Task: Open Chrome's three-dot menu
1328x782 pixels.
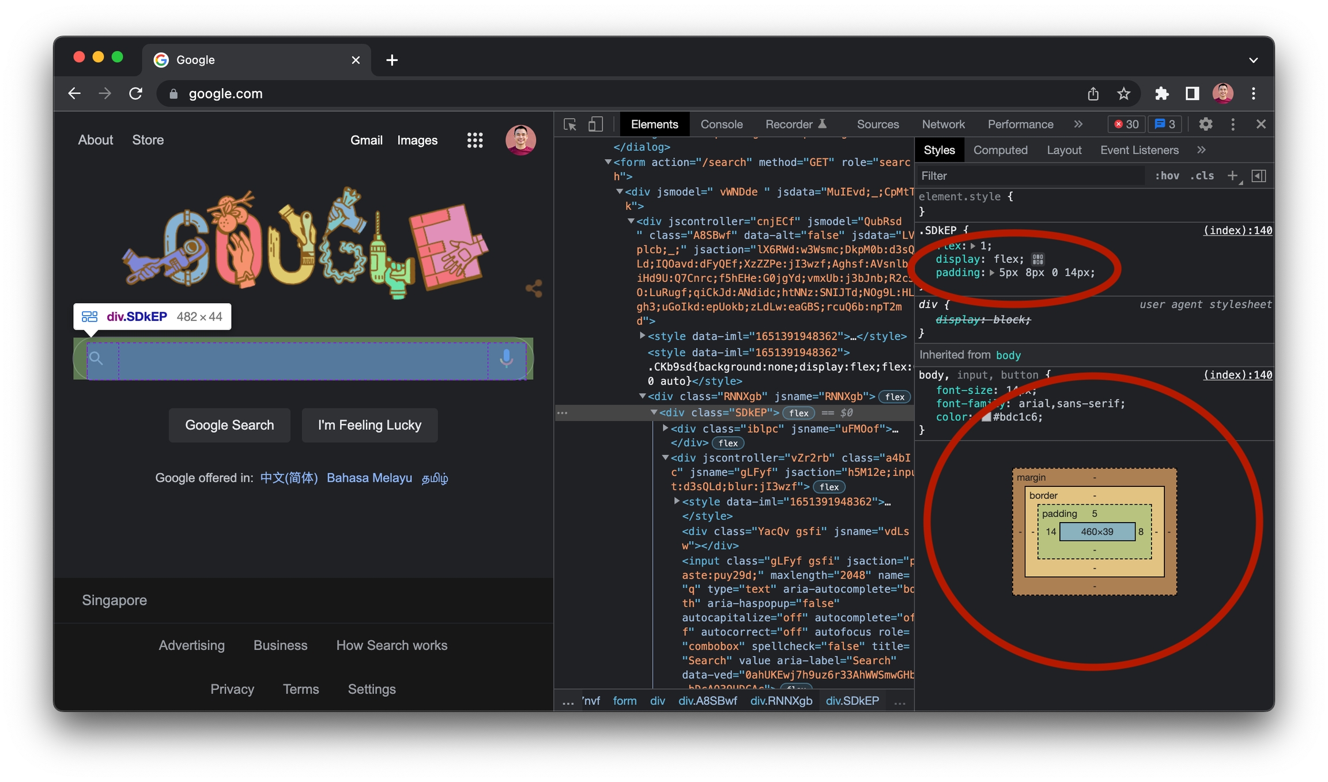Action: [x=1254, y=93]
